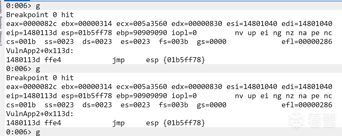342x136 pixels.
Task: Click the first "efl=00000286" flags value
Action: [307, 42]
